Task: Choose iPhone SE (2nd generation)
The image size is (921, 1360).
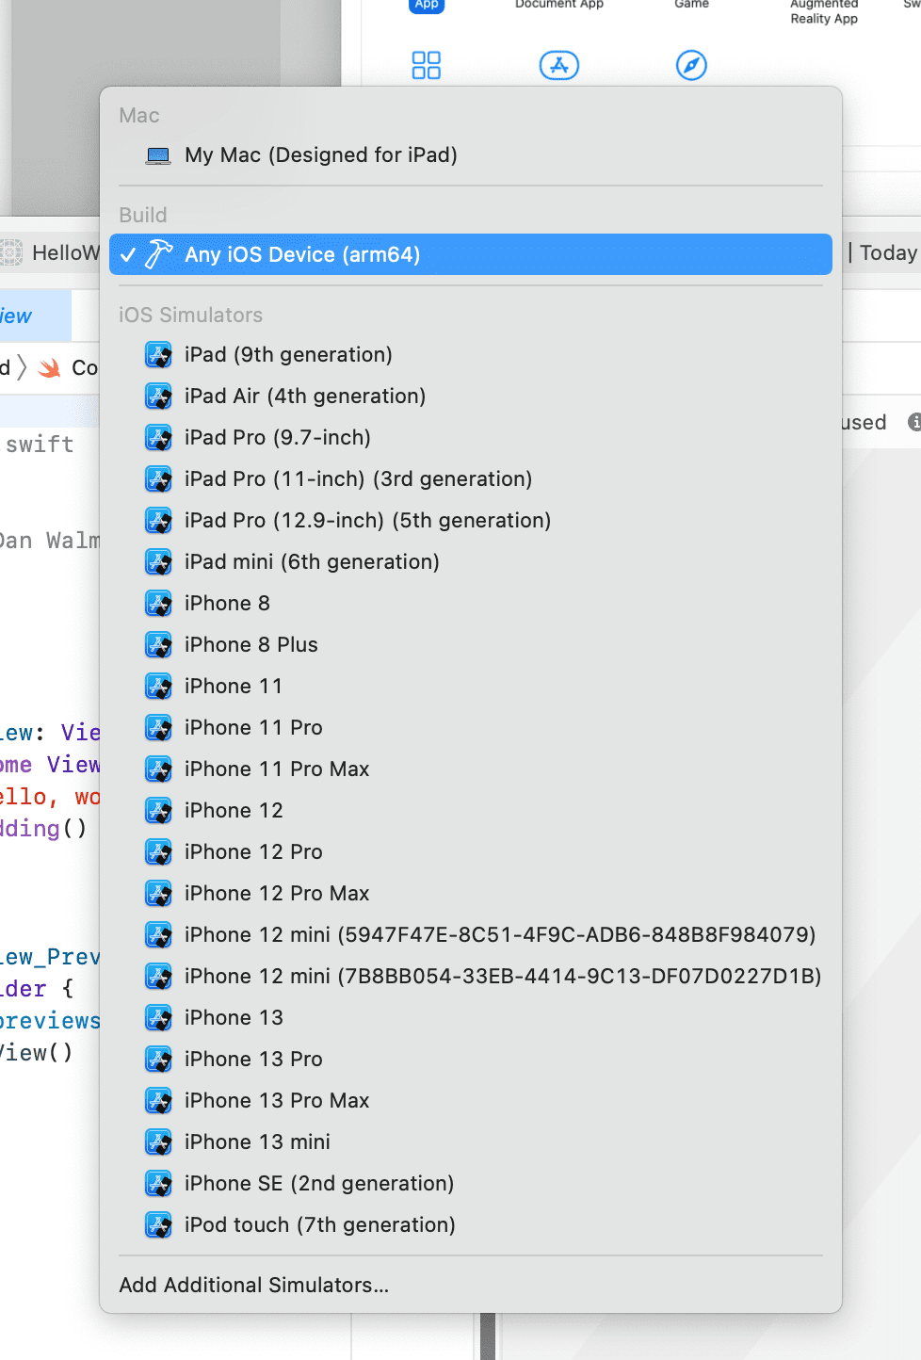Action: pyautogui.click(x=318, y=1184)
